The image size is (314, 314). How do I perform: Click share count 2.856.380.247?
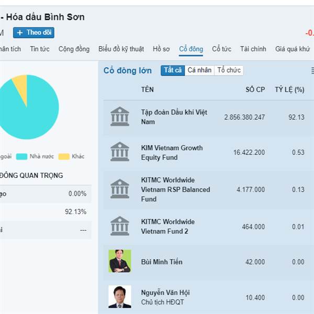pyautogui.click(x=244, y=117)
